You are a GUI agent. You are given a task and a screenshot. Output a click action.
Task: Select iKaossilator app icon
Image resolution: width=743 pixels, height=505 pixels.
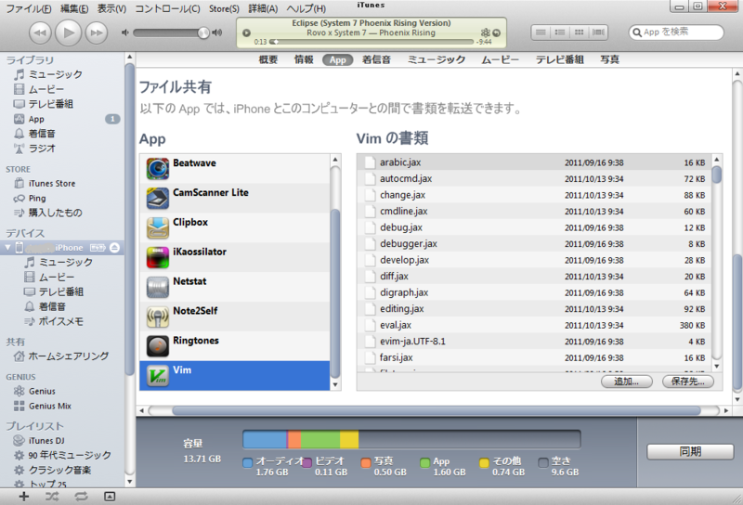click(158, 257)
